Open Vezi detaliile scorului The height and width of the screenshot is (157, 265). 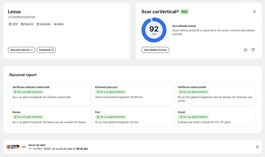click(x=155, y=50)
